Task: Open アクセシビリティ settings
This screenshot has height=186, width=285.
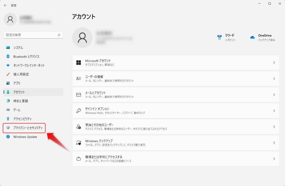Action: (x=33, y=119)
